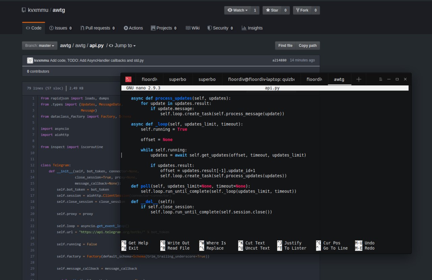
Task: Click the awtg root link in file path
Action: coord(65,46)
